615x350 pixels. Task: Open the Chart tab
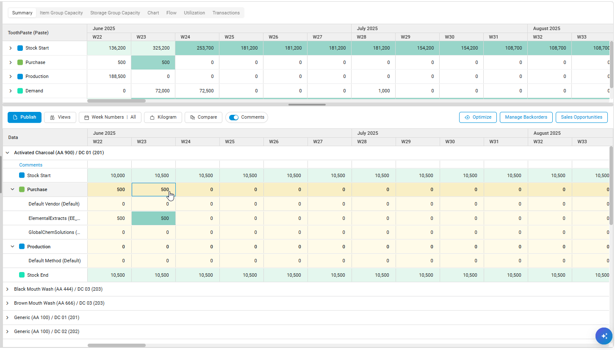153,13
